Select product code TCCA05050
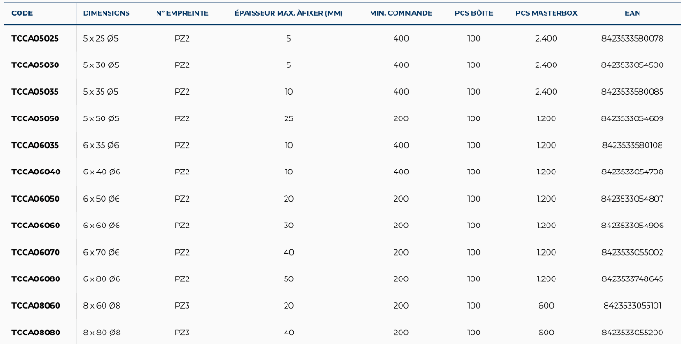The height and width of the screenshot is (344, 681). [35, 118]
